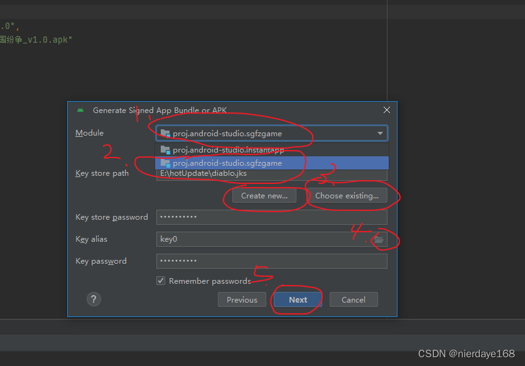
Task: Proceed with the Next button
Action: coord(298,299)
